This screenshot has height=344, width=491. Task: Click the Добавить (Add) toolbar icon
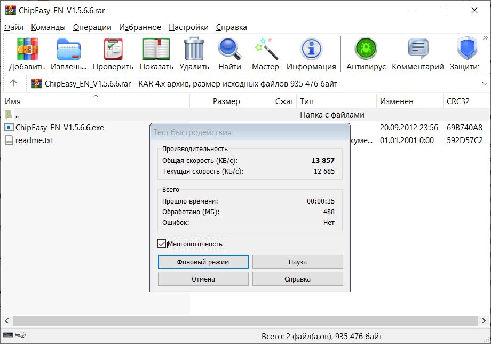pos(27,50)
